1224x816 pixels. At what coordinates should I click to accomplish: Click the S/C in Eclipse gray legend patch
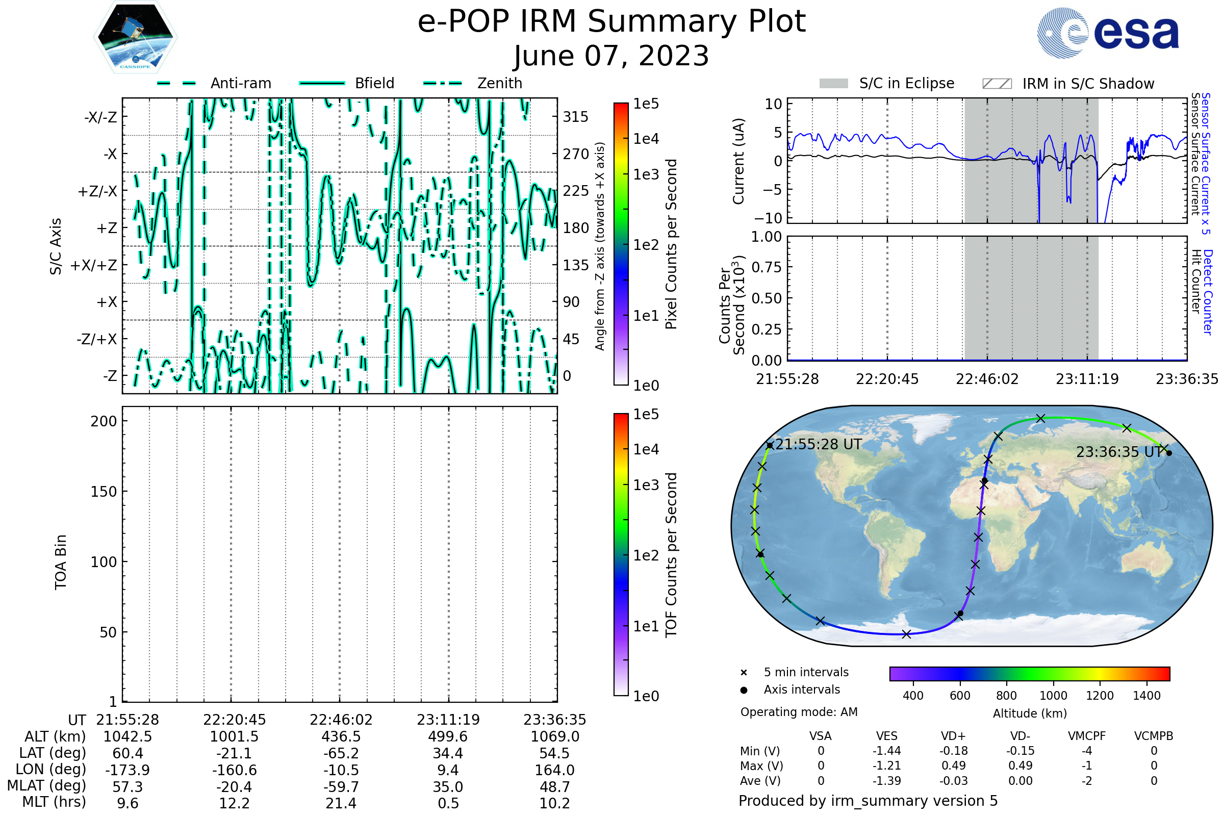pyautogui.click(x=833, y=84)
